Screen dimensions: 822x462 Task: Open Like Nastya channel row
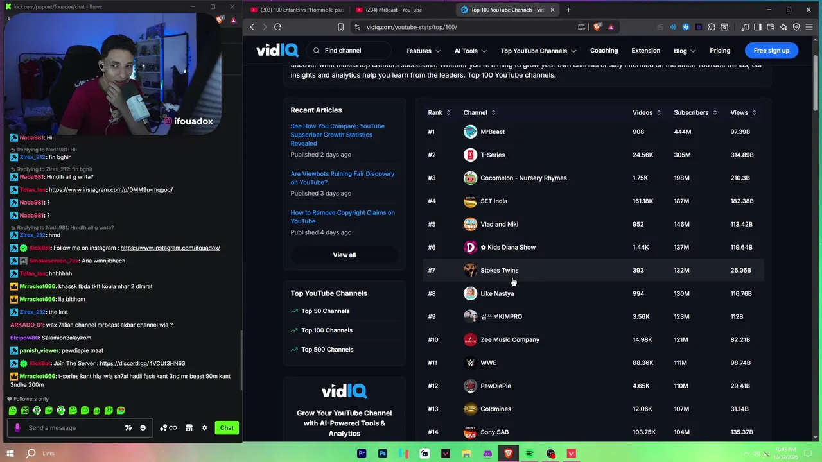point(593,293)
